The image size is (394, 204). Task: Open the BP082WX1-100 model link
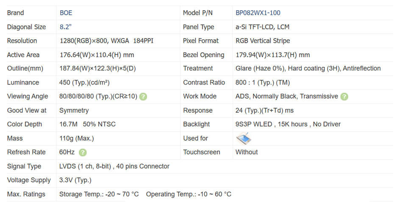click(x=258, y=13)
